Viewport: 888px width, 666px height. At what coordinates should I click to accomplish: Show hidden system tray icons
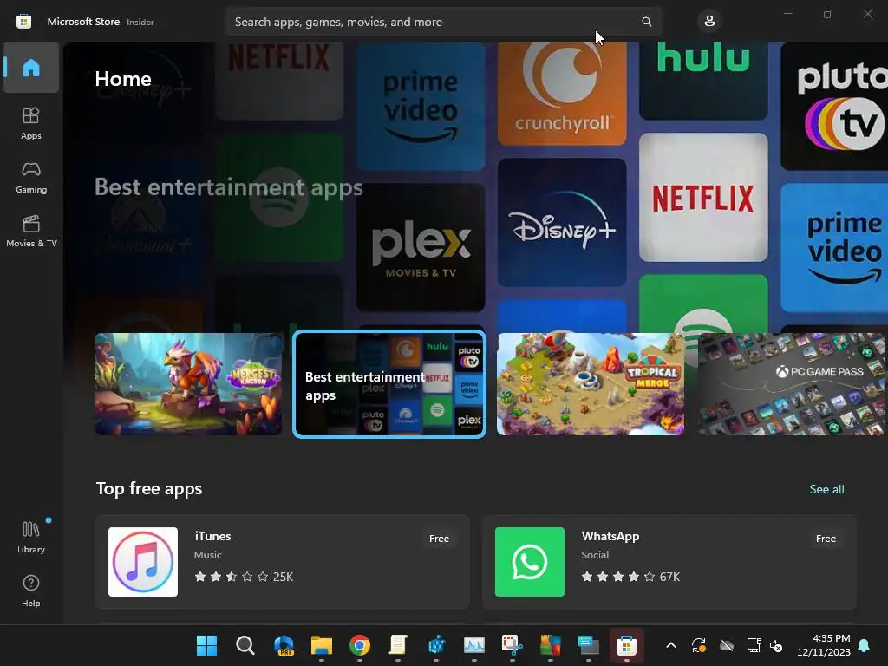click(x=671, y=645)
